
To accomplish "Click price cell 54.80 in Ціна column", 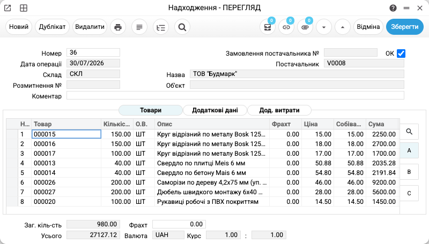I will (x=317, y=173).
